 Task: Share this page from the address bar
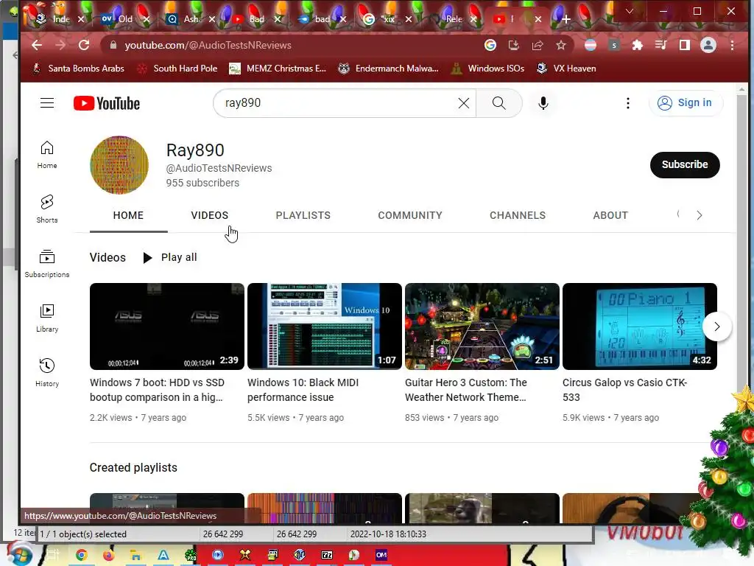pos(537,45)
